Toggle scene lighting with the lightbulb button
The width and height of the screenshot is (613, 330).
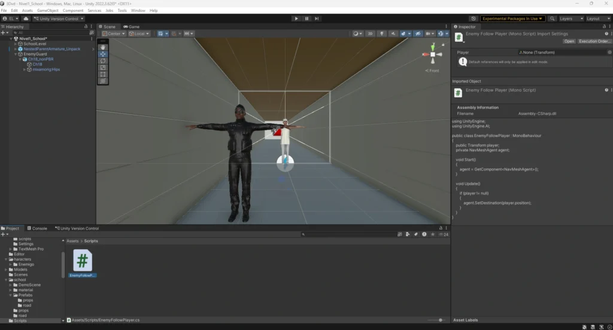(381, 33)
